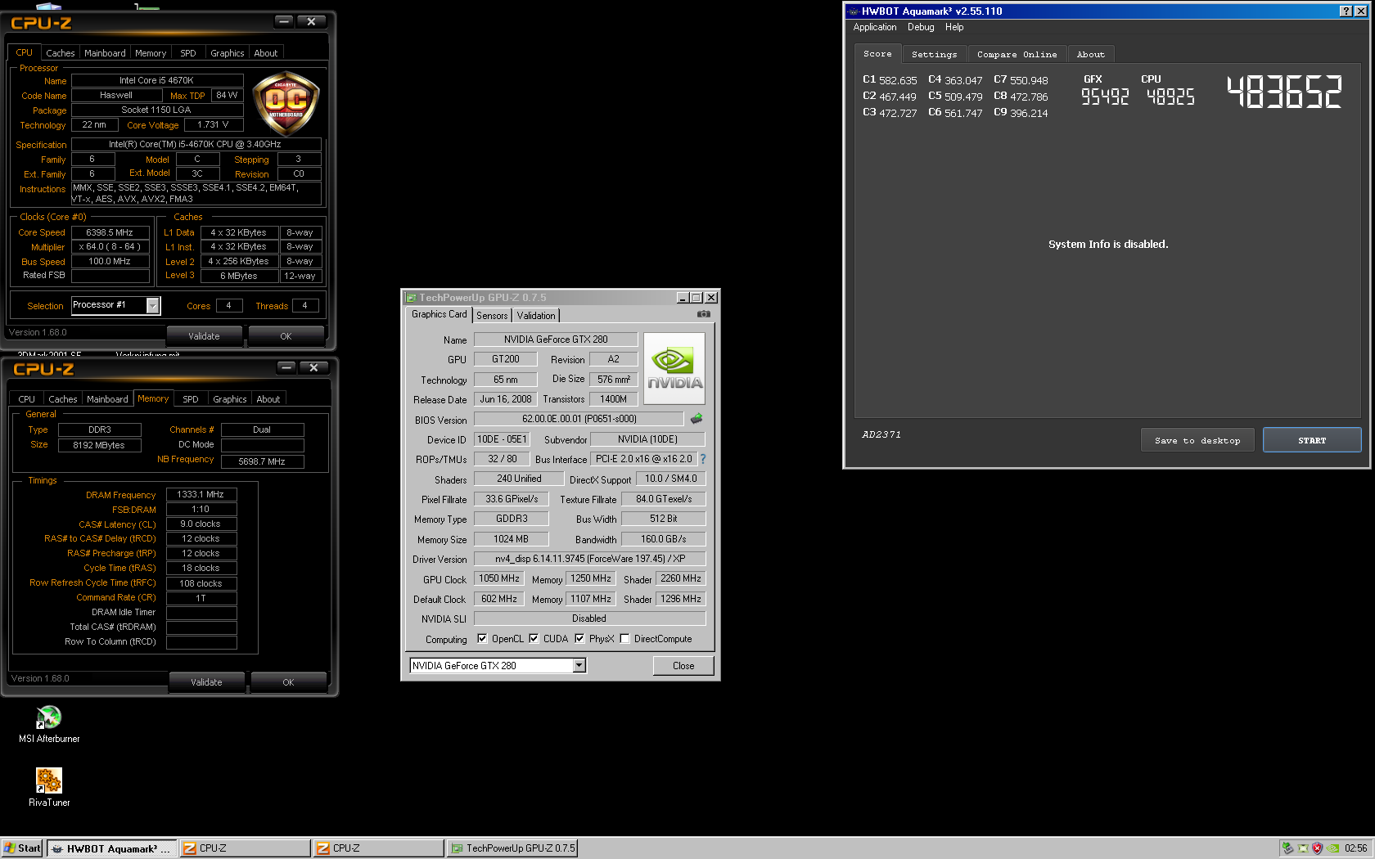Screen dimensions: 1375x859
Task: Click OK in the top CPU-Z window
Action: [286, 336]
